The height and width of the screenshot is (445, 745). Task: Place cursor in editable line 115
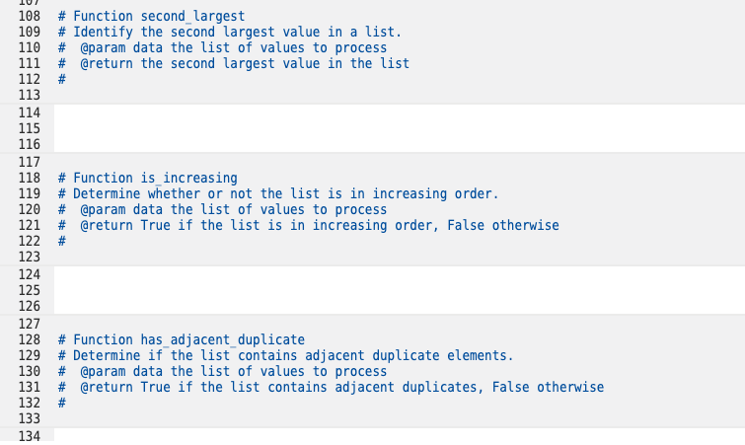click(x=399, y=128)
